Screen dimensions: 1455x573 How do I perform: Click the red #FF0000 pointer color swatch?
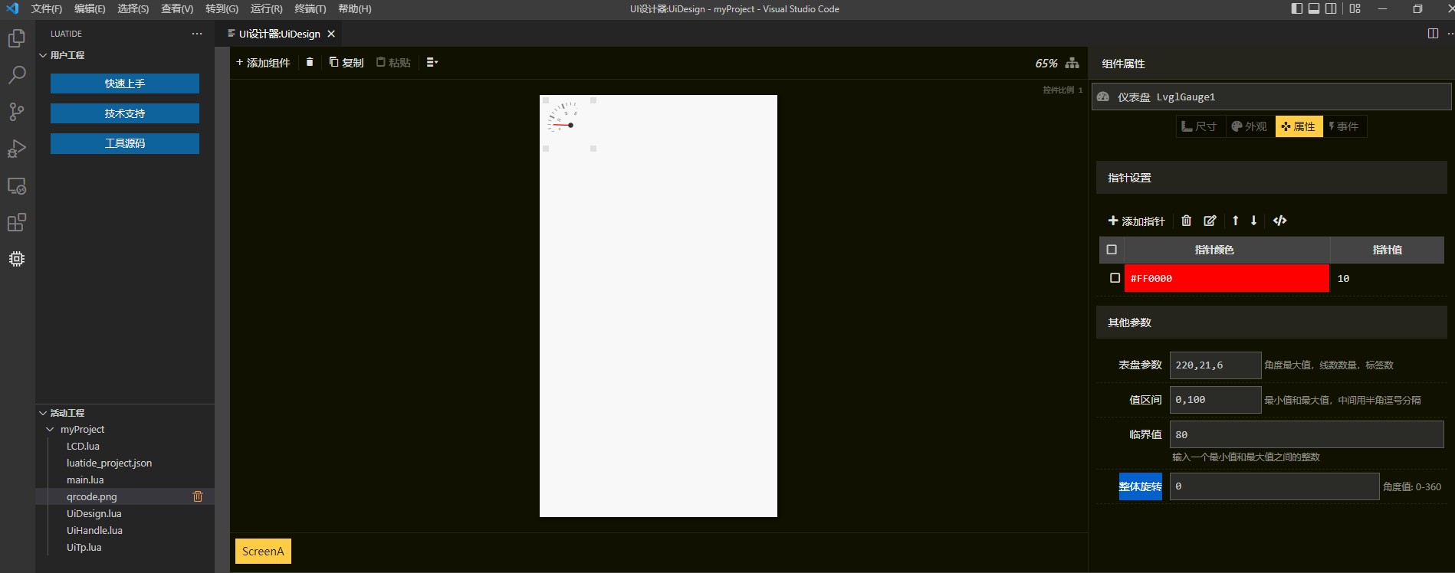click(x=1226, y=278)
